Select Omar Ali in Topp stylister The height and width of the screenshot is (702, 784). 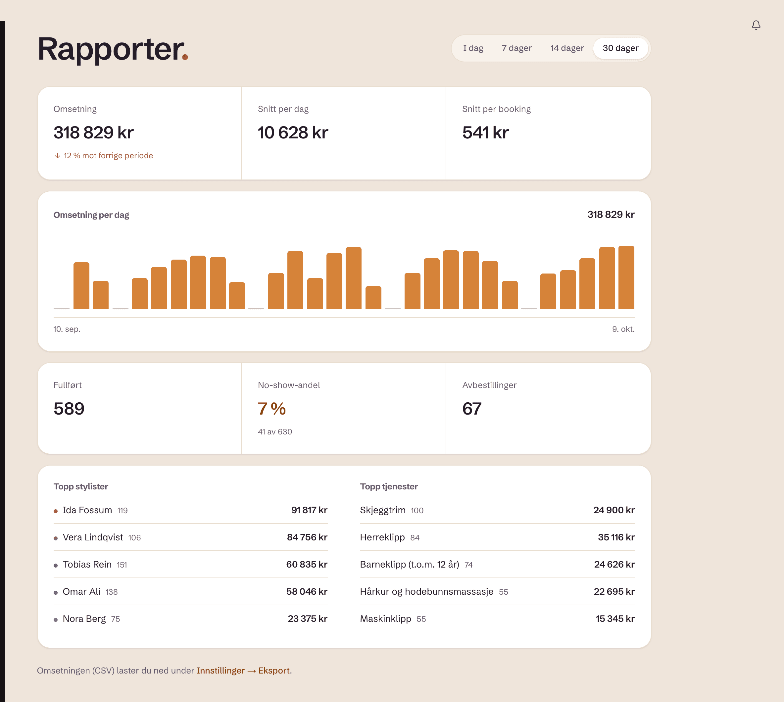point(190,591)
